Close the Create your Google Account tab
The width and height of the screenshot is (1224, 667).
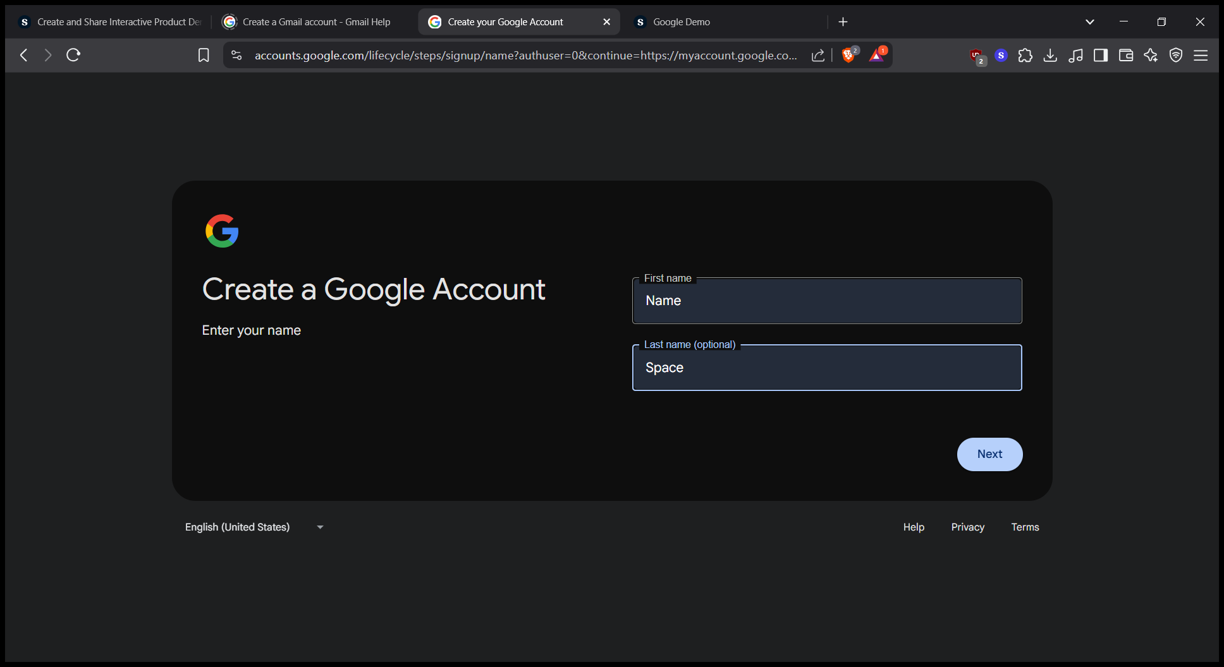607,22
